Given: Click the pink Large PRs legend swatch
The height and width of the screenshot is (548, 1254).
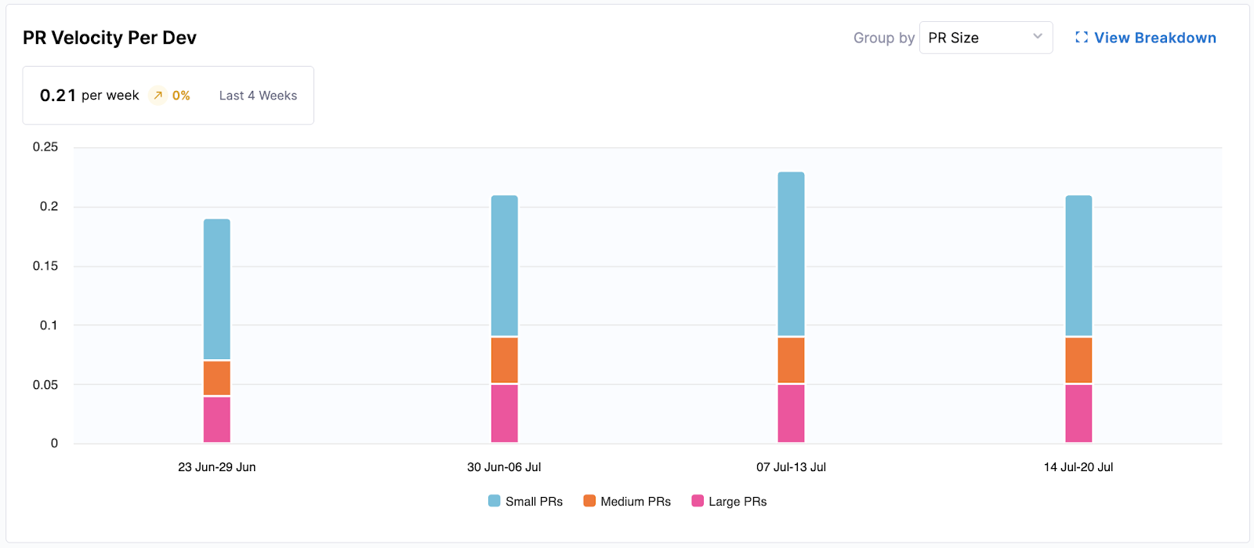Looking at the screenshot, I should click(x=699, y=501).
